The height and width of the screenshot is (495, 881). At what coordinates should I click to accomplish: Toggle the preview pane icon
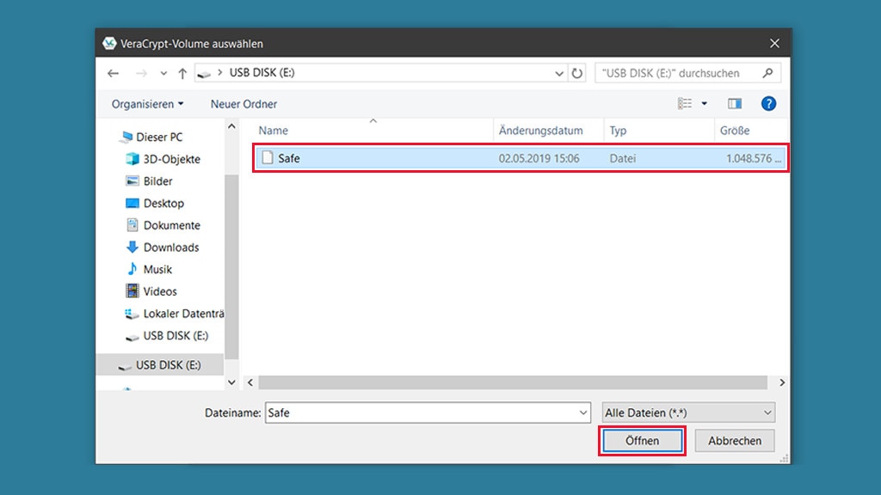point(734,104)
